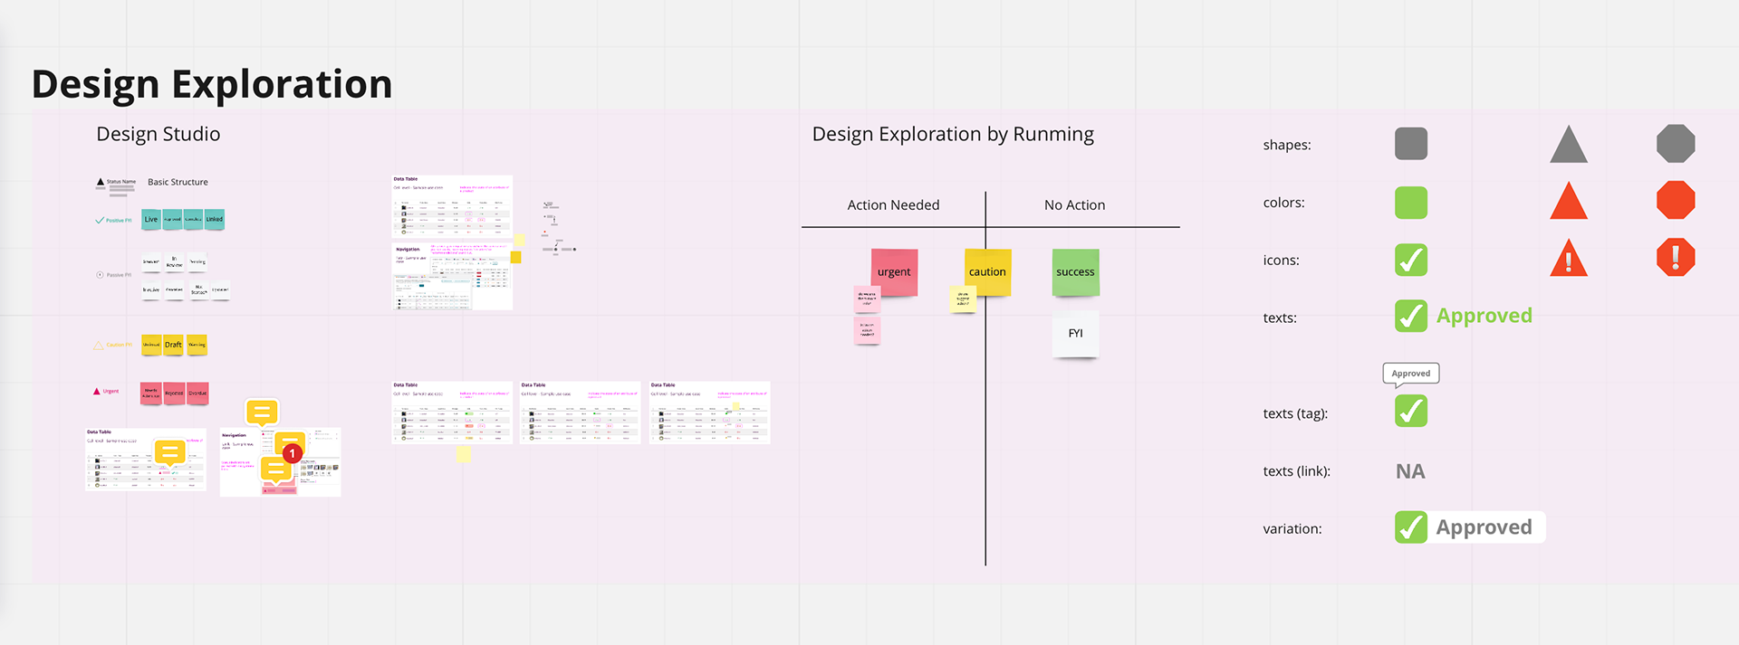The width and height of the screenshot is (1739, 645).
Task: Click the red octagon with exclamation mark
Action: [1676, 257]
